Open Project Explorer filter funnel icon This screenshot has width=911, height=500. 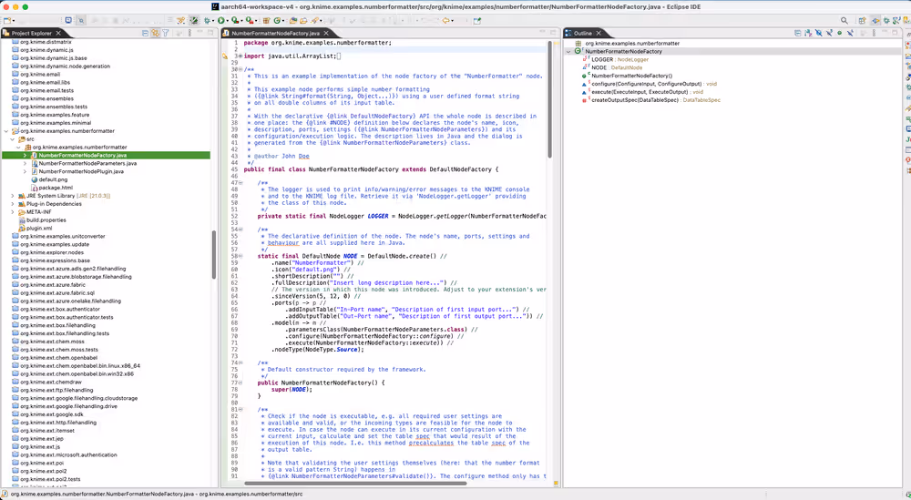point(166,33)
